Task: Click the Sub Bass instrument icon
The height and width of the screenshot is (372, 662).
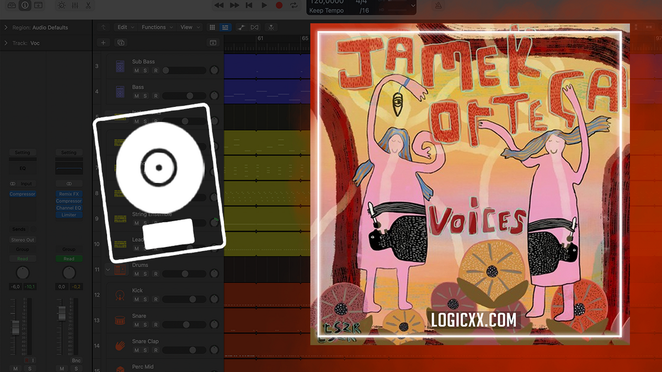Action: pyautogui.click(x=120, y=66)
